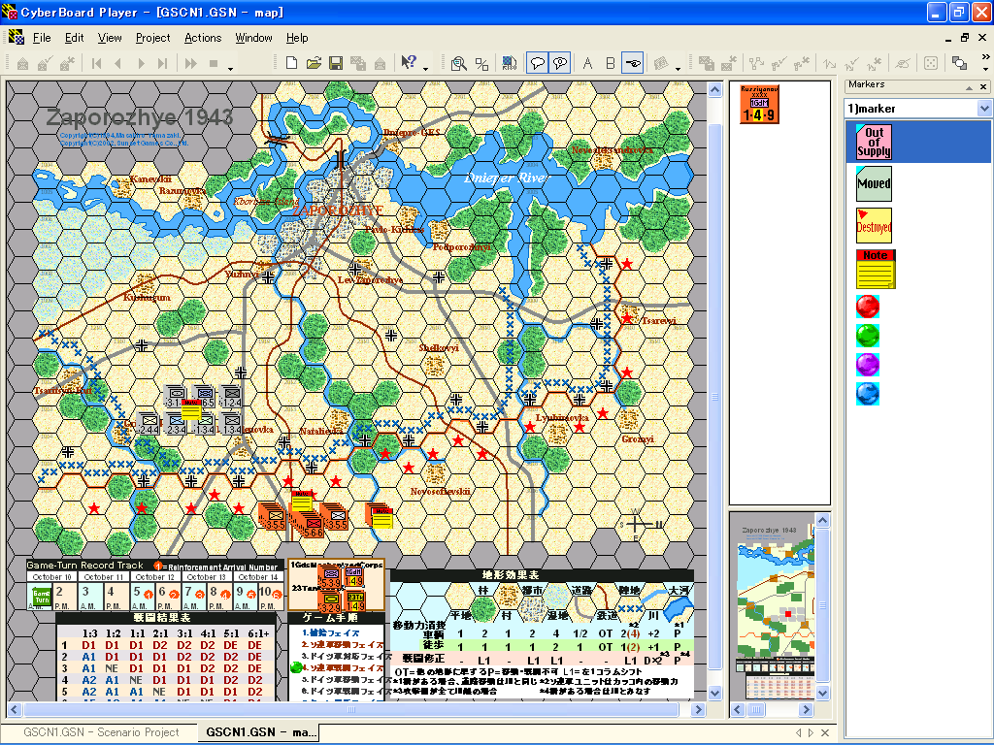
Task: Toggle the eye speech balloon button
Action: pos(560,63)
